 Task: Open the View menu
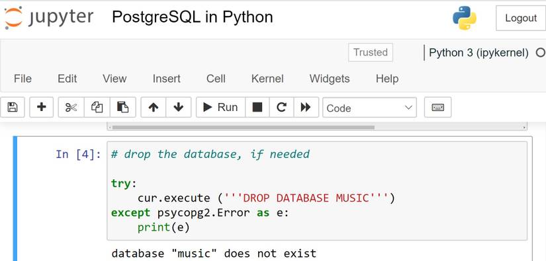(114, 79)
